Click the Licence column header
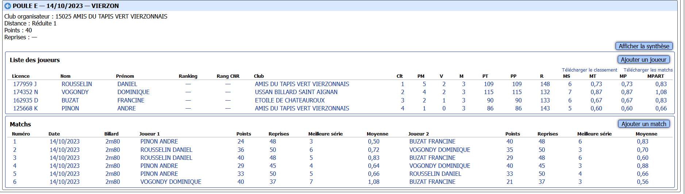The height and width of the screenshot is (194, 685). tap(21, 76)
